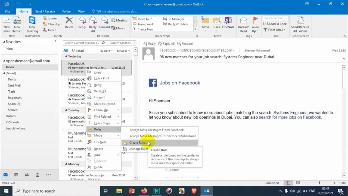Open the Filter Email dropdown

point(275,30)
